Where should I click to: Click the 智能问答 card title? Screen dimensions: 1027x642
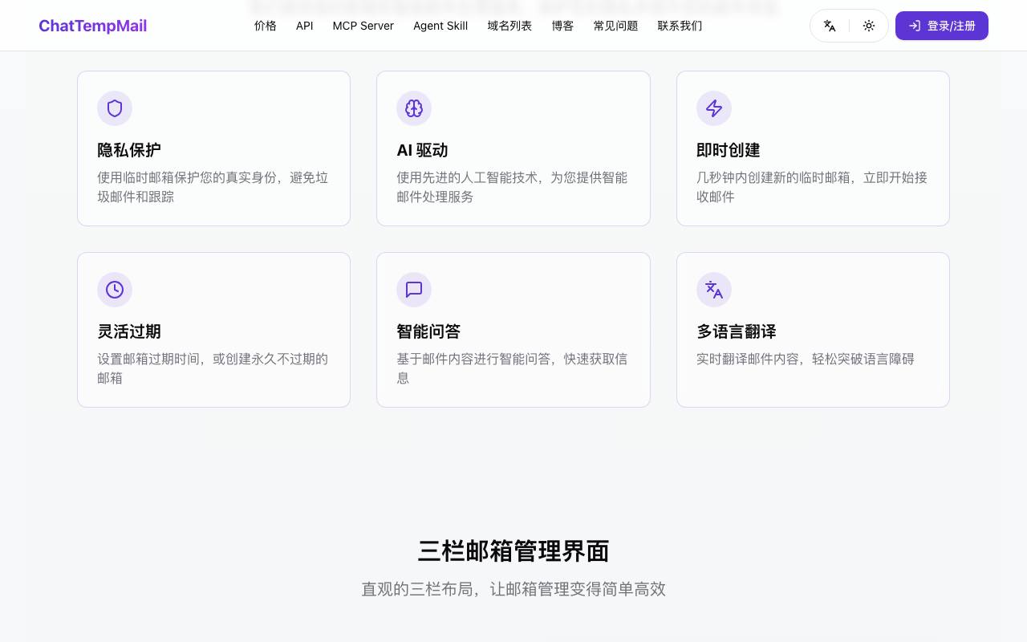pos(428,331)
